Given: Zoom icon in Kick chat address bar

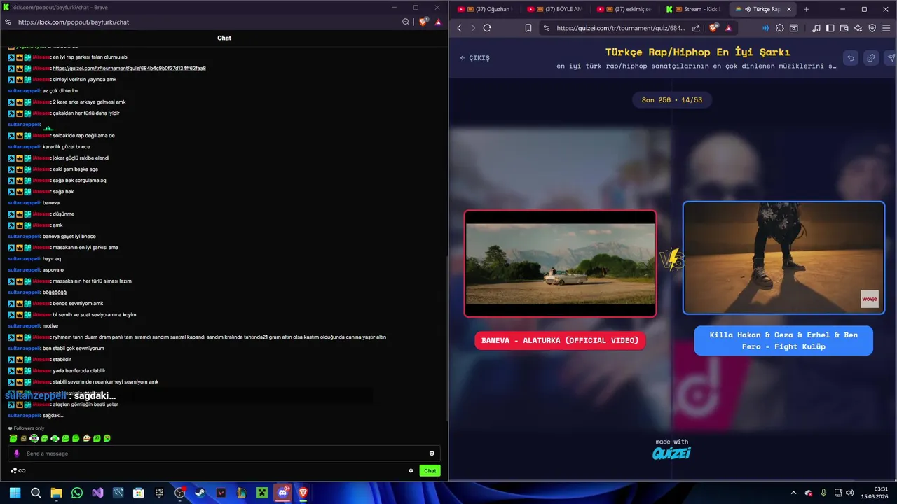Looking at the screenshot, I should tap(406, 22).
